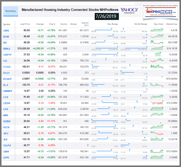The width and height of the screenshot is (181, 167).
Task: Click the UFPI day chart sparkline
Action: click(x=157, y=157)
